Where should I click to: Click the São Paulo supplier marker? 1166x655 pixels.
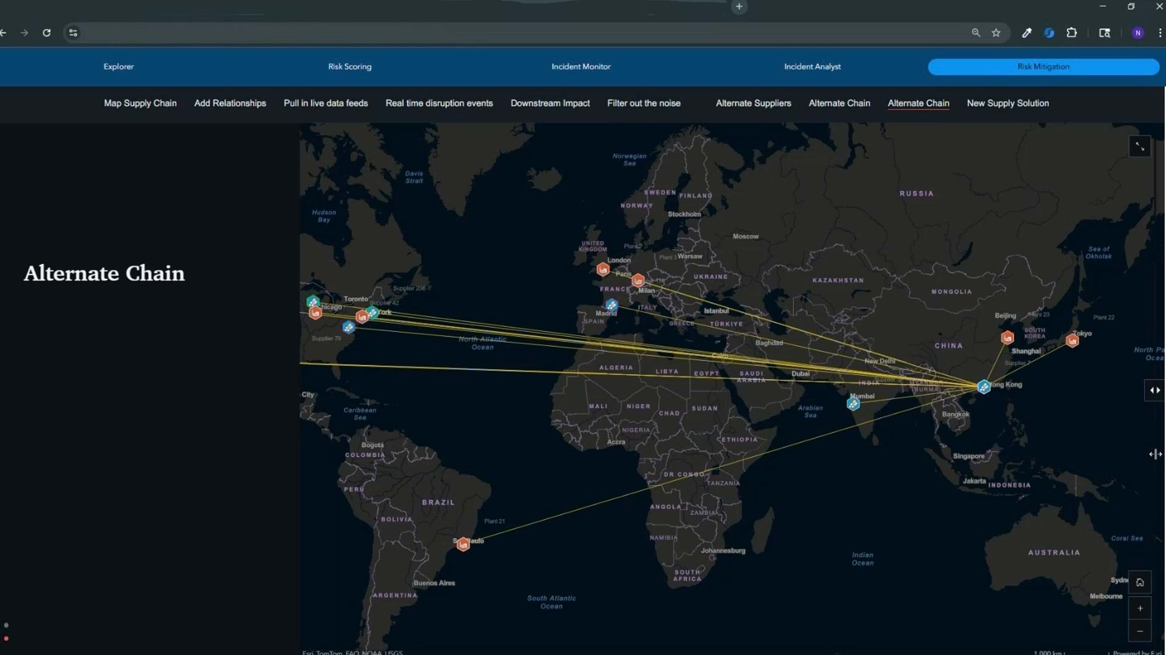tap(463, 543)
